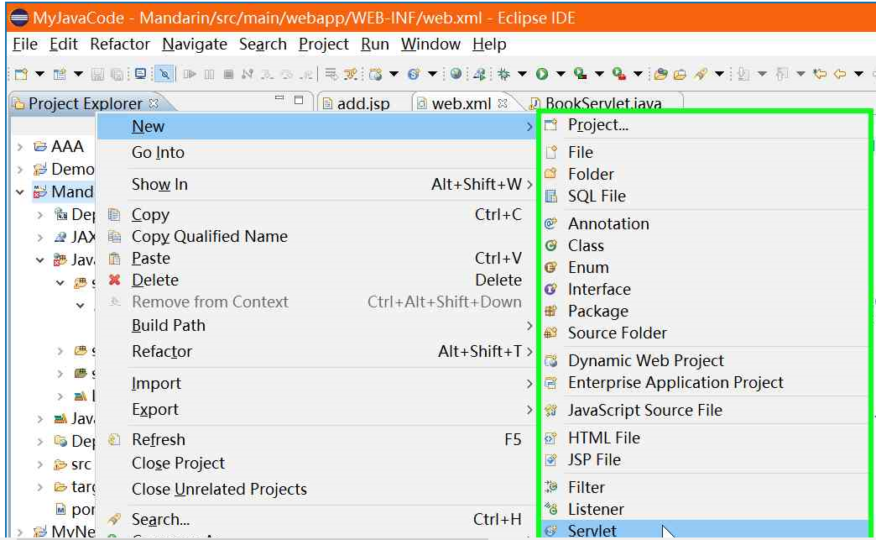
Task: Click the Coverage run toolbar icon
Action: coord(581,74)
